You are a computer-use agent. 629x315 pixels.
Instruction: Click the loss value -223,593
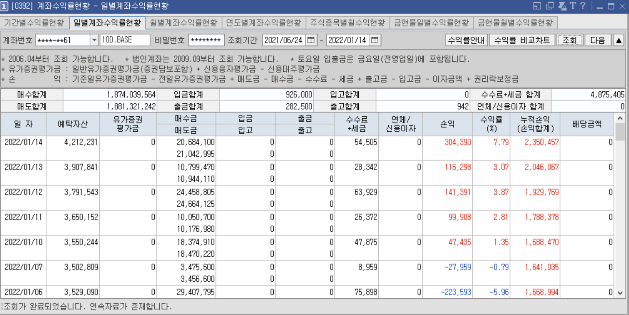(x=456, y=292)
